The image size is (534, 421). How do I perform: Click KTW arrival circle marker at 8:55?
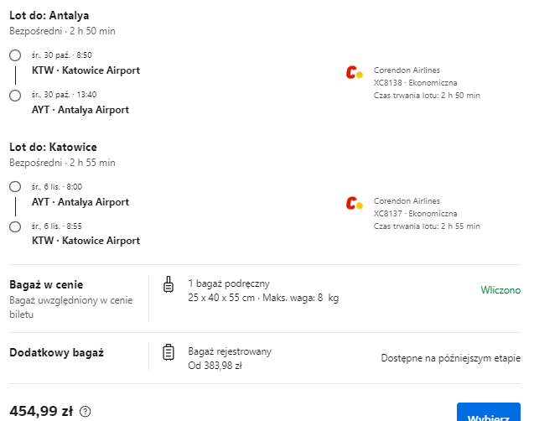pyautogui.click(x=15, y=226)
